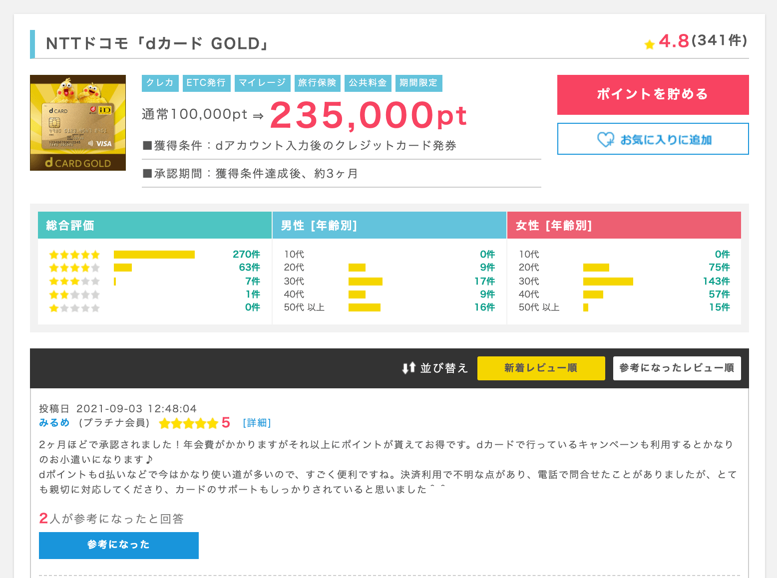Click the four-star rating row icons
The height and width of the screenshot is (578, 777).
74,268
